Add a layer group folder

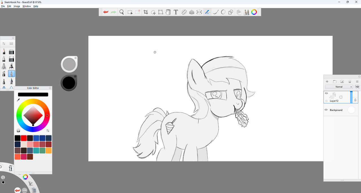335,82
